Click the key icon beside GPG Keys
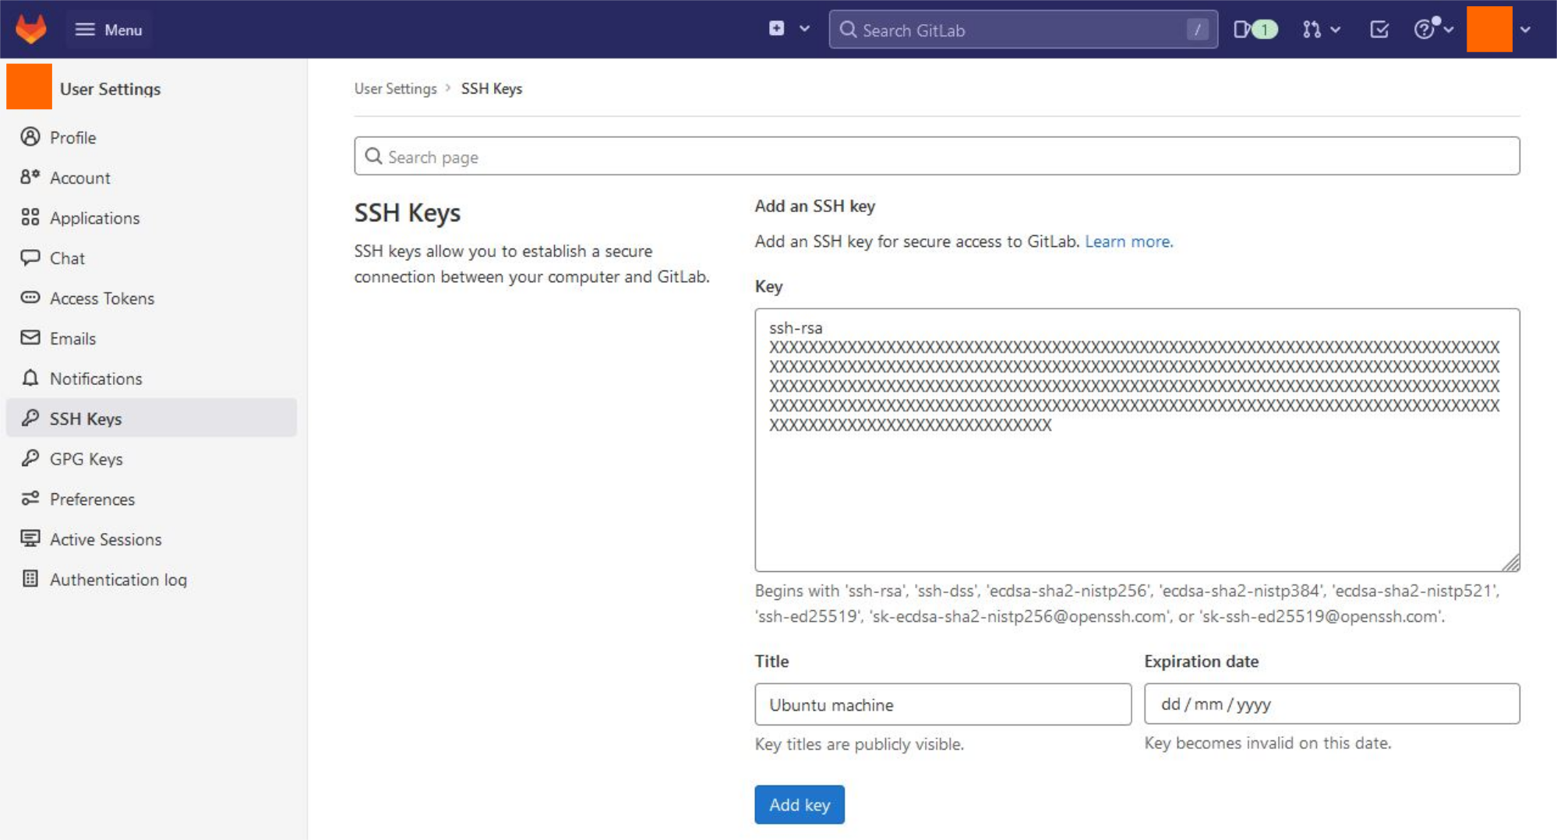The image size is (1557, 840). click(30, 458)
